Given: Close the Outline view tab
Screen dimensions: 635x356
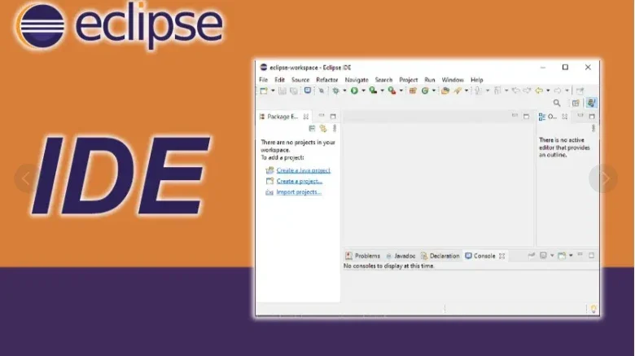Looking at the screenshot, I should point(564,116).
